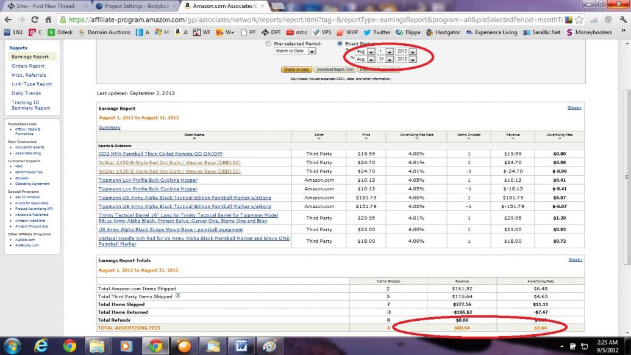Screen dimensions: 631x355
Task: Open the To day dropdown showing 31
Action: 385,59
